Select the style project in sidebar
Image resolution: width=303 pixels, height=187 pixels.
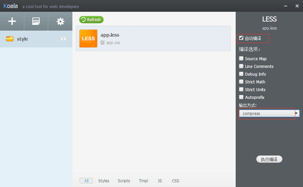(36, 39)
